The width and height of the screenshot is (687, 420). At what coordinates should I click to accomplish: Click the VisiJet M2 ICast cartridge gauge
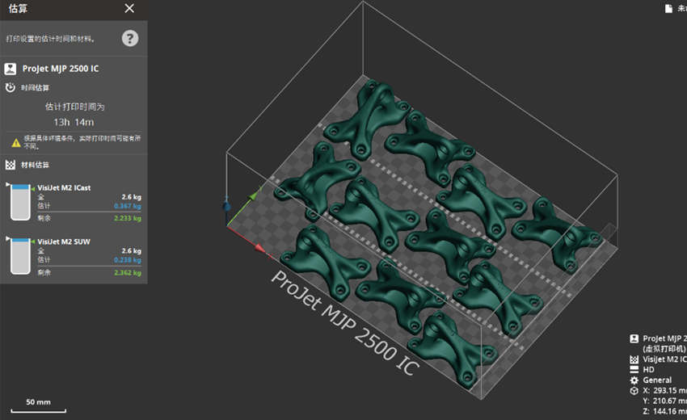20,202
